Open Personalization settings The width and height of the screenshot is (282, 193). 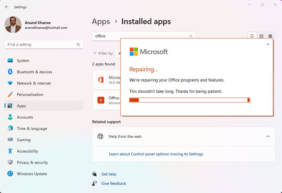[x=30, y=94]
